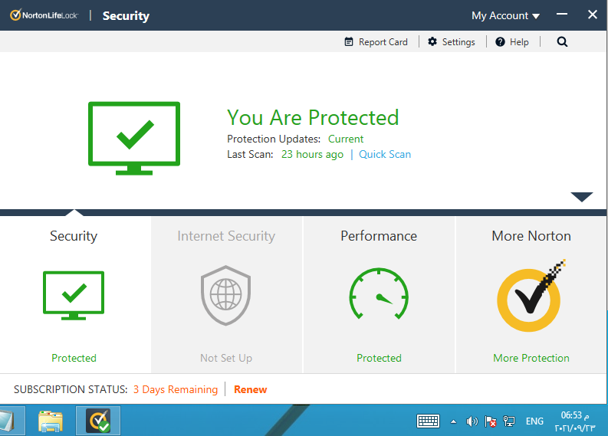The width and height of the screenshot is (608, 436).
Task: Click the Internet Security globe shield icon
Action: (225, 295)
